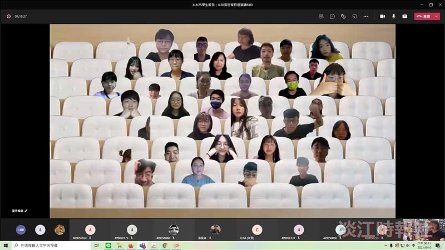Open Google Chrome from the taskbar
The height and width of the screenshot is (250, 445).
click(x=165, y=246)
